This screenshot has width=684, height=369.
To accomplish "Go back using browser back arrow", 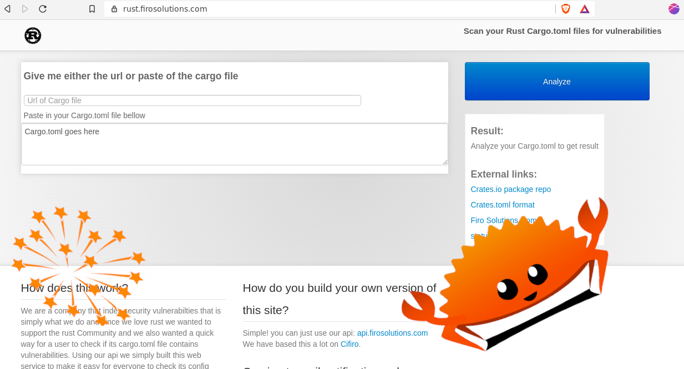I will click(x=7, y=9).
